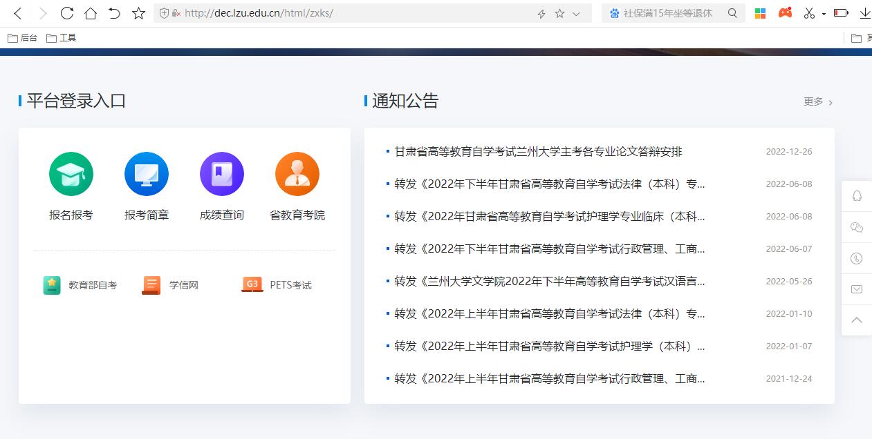Expand the address bar dropdown chevron
The image size is (872, 439).
click(x=577, y=13)
